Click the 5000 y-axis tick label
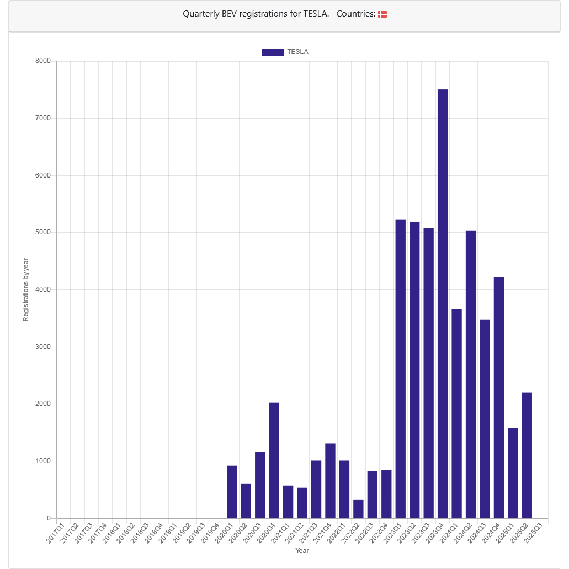 tap(43, 232)
